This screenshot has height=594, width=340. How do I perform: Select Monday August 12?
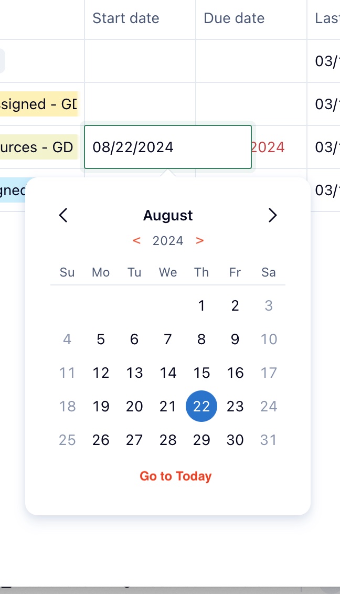point(101,373)
